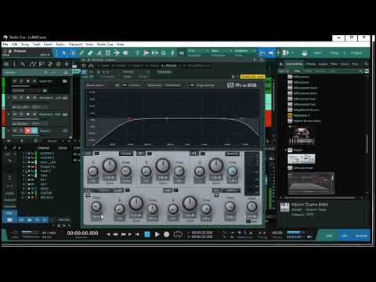Mute the Track 2 row

15,130
